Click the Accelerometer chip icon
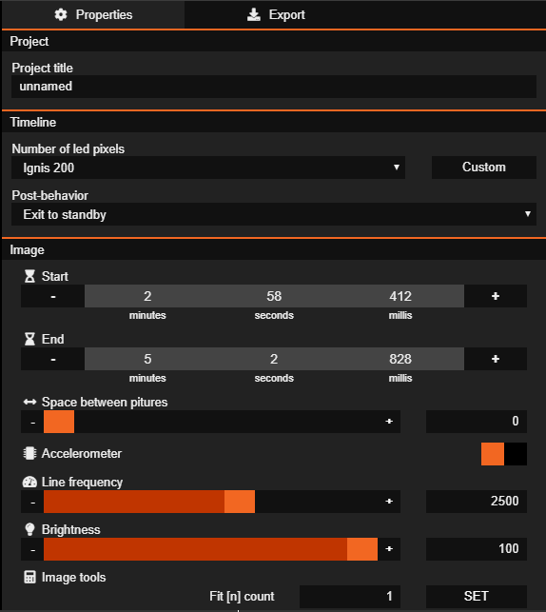This screenshot has height=612, width=546. pos(29,453)
